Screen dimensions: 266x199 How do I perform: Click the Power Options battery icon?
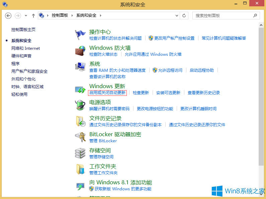81,105
